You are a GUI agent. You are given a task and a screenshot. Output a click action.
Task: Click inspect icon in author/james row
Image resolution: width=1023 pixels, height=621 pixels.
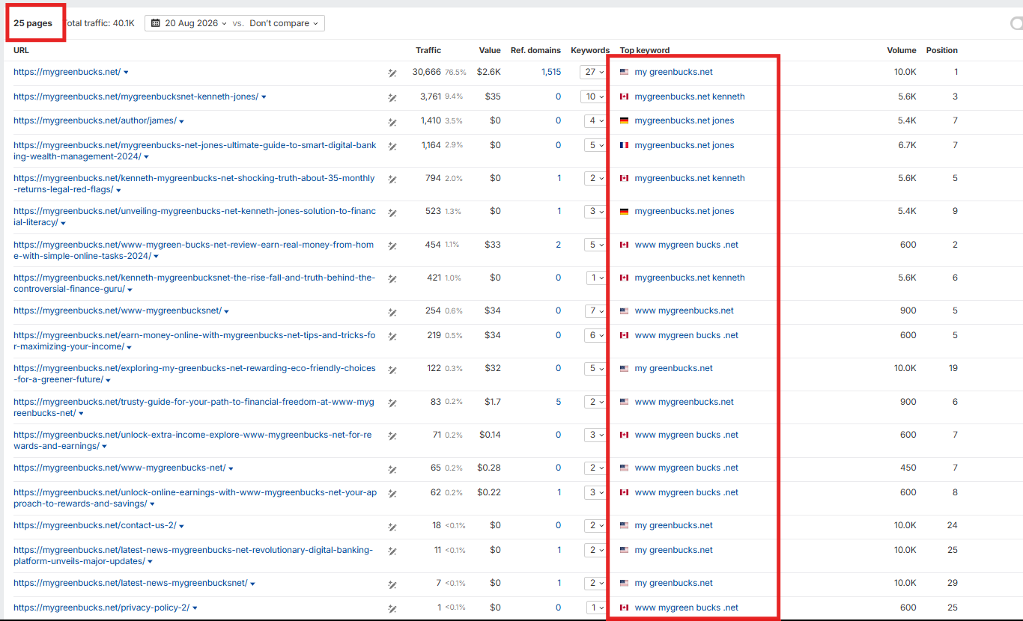coord(392,121)
